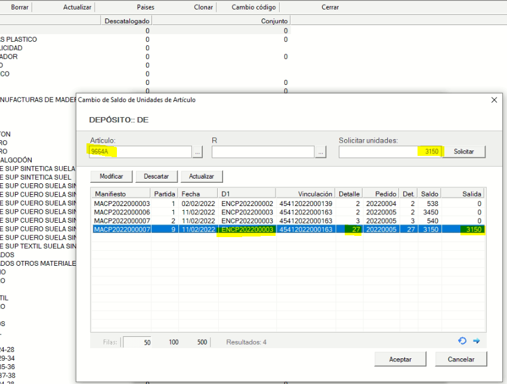
Task: Click the blue refresh icon below the grid
Action: (462, 341)
